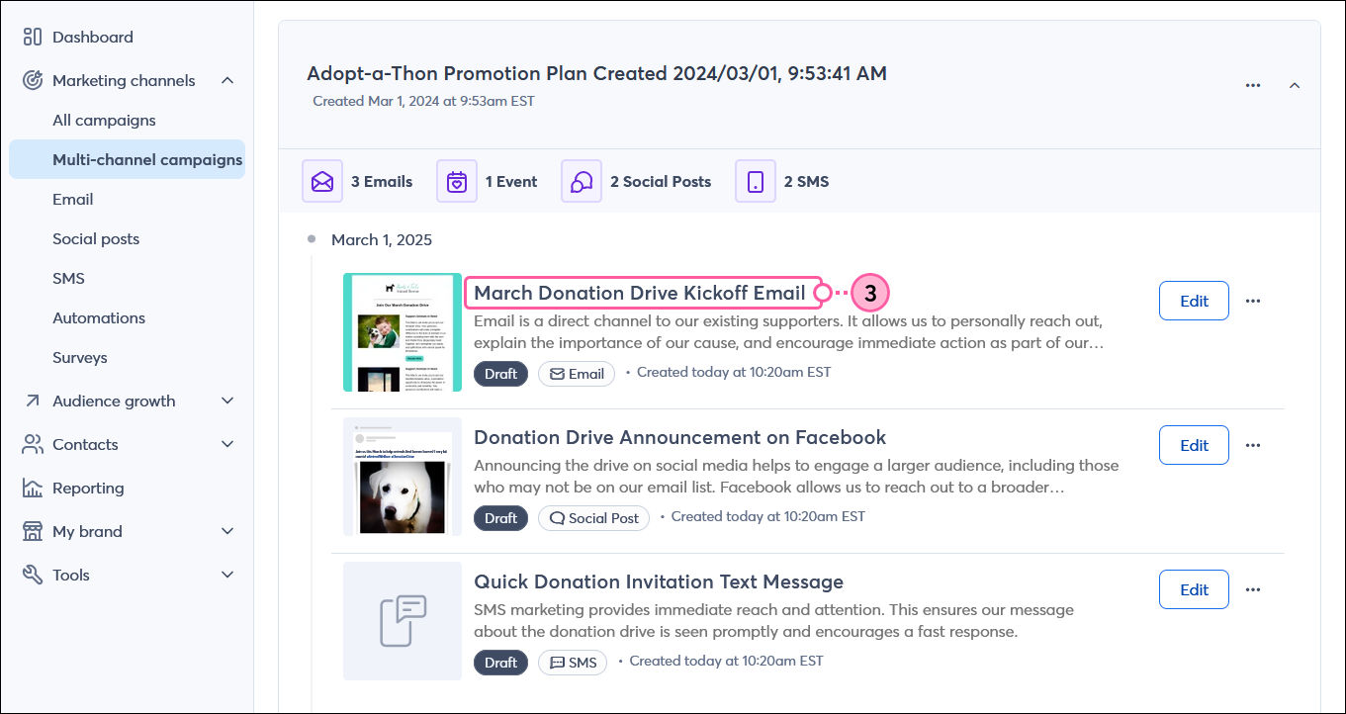Edit the Donation Drive Announcement on Facebook

point(1194,445)
